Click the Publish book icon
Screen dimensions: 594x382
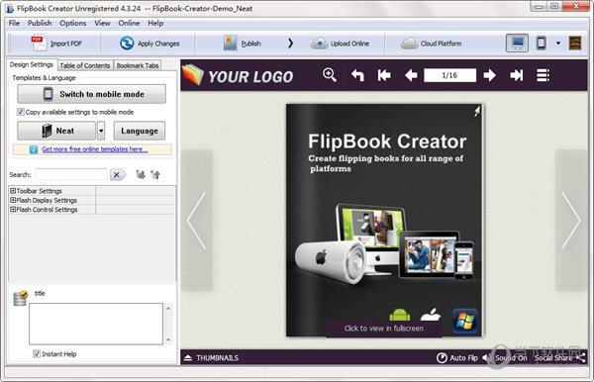230,44
